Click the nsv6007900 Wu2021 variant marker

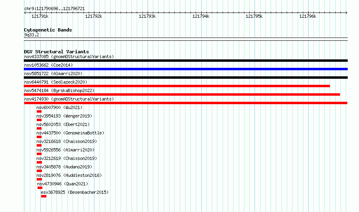(x=39, y=111)
